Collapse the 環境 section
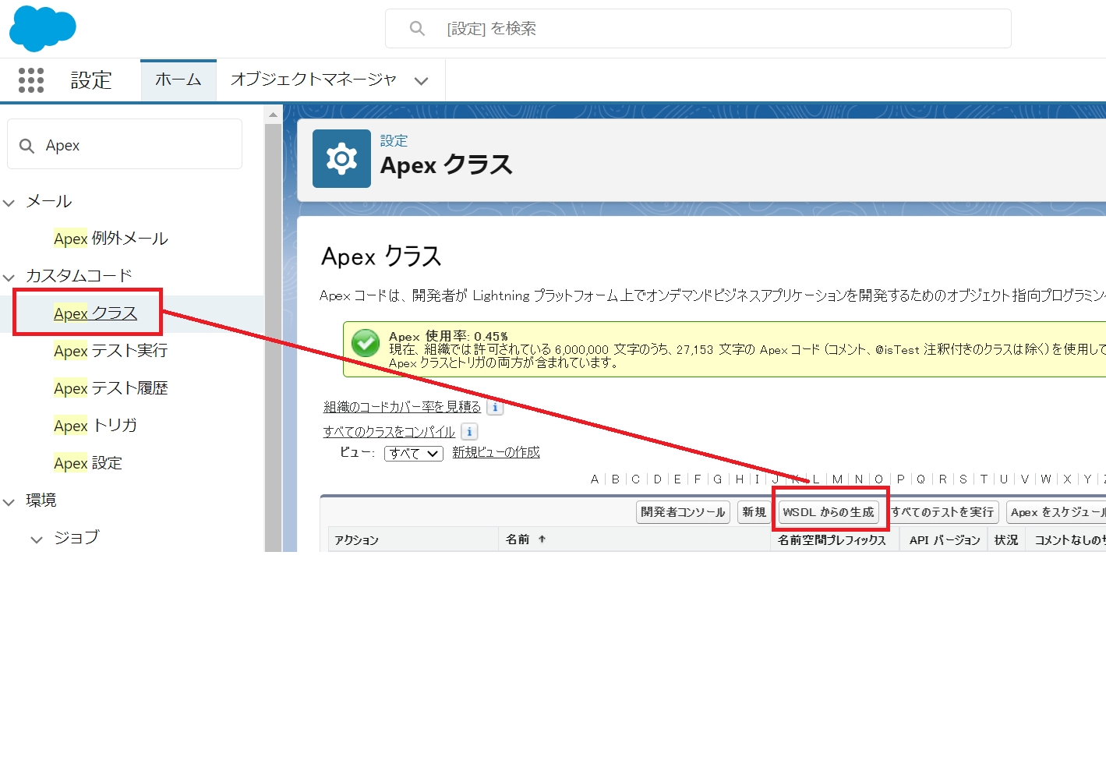Viewport: 1106px width, 764px height. click(x=9, y=501)
